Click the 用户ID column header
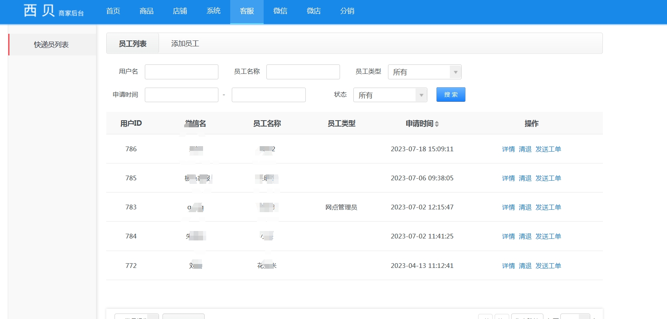 pyautogui.click(x=131, y=123)
